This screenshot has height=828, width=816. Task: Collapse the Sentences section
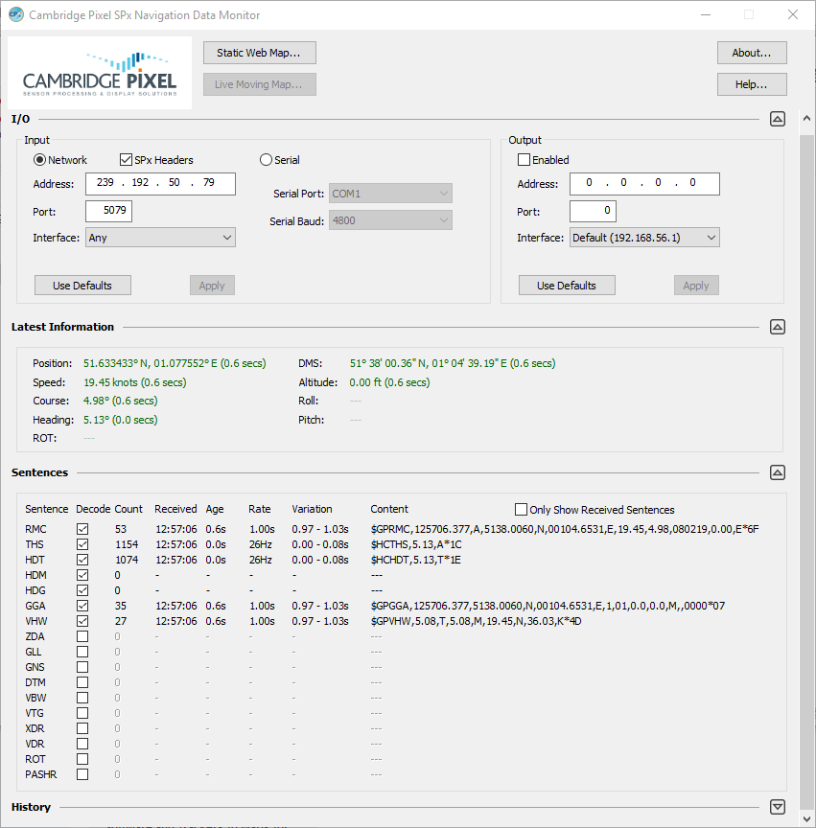[778, 472]
